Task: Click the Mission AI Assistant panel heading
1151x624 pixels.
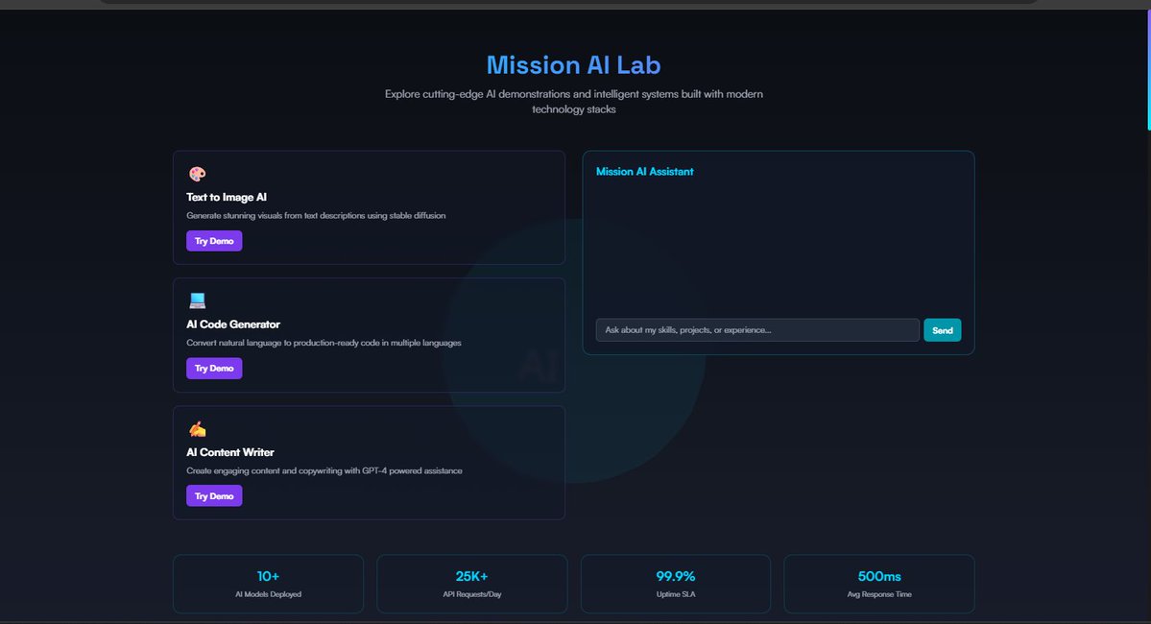Action: pyautogui.click(x=643, y=171)
